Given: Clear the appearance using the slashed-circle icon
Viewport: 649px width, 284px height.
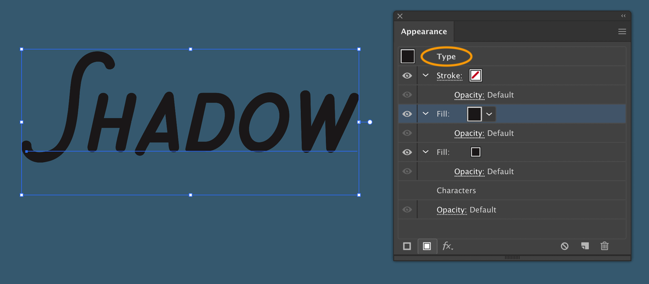Looking at the screenshot, I should pos(564,246).
